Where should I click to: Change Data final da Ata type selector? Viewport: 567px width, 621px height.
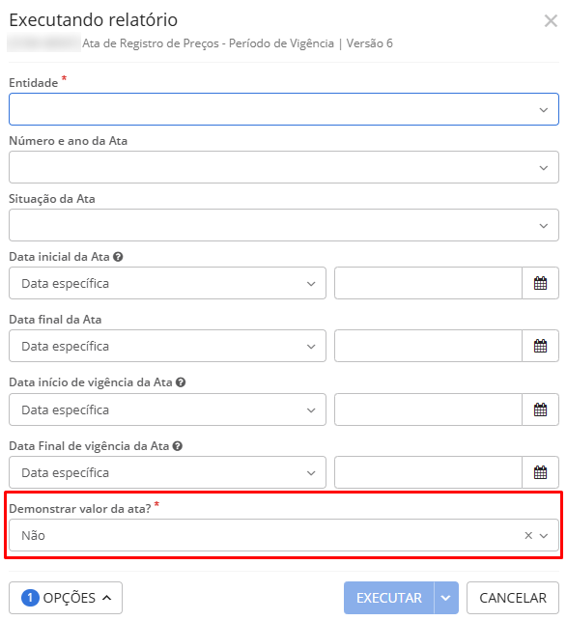click(168, 346)
